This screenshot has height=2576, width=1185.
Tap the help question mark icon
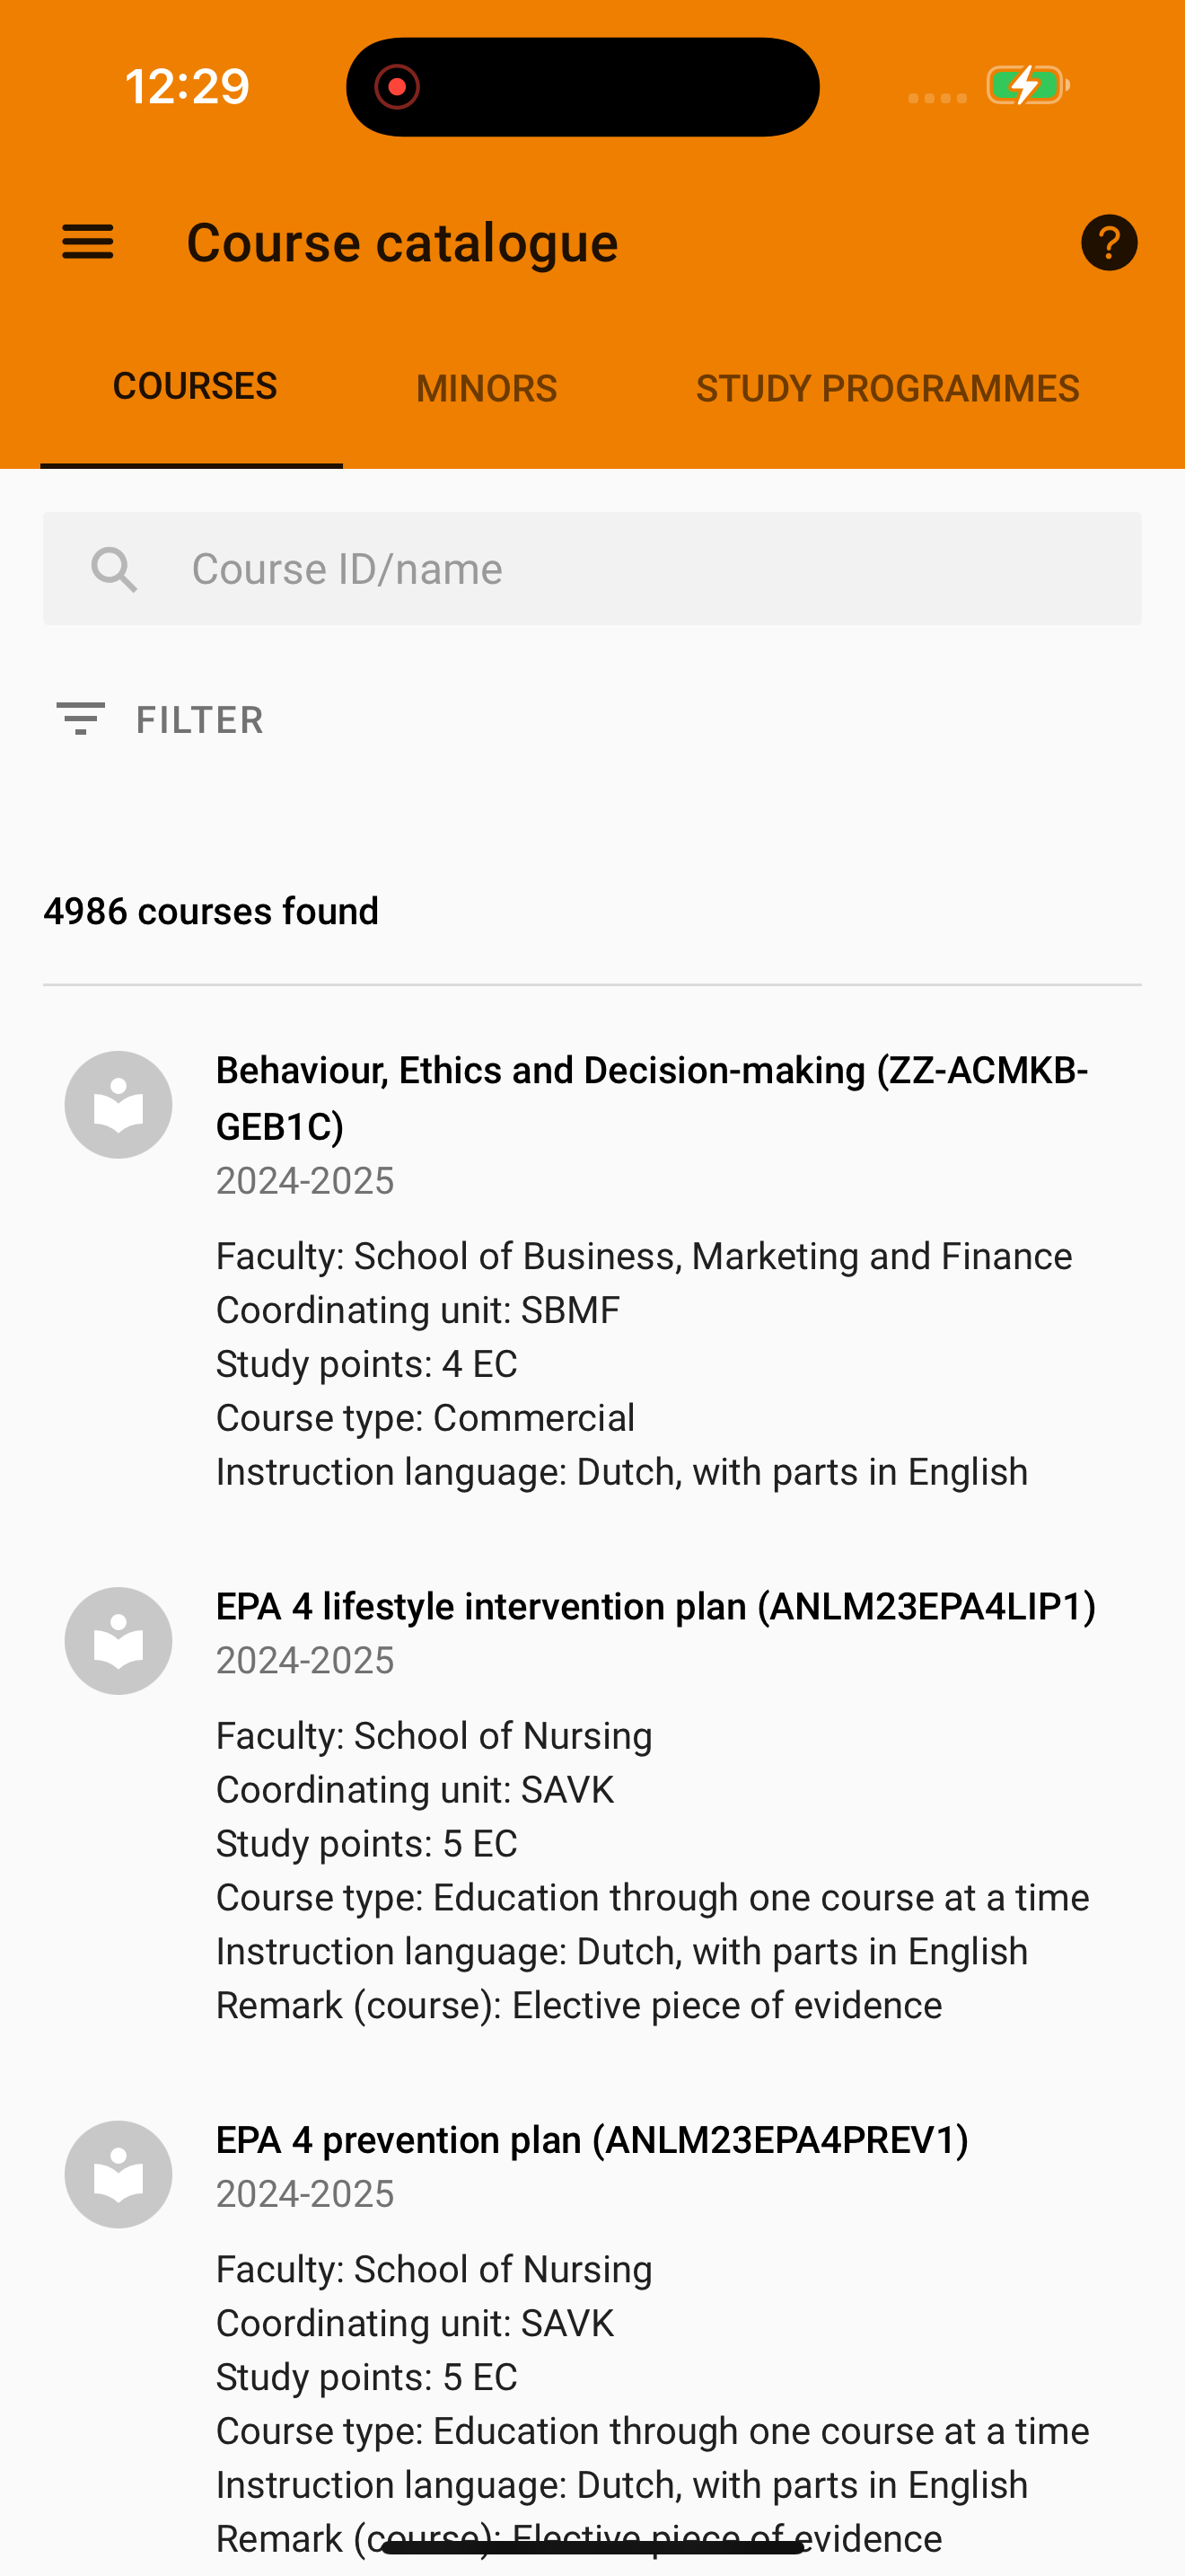1109,242
